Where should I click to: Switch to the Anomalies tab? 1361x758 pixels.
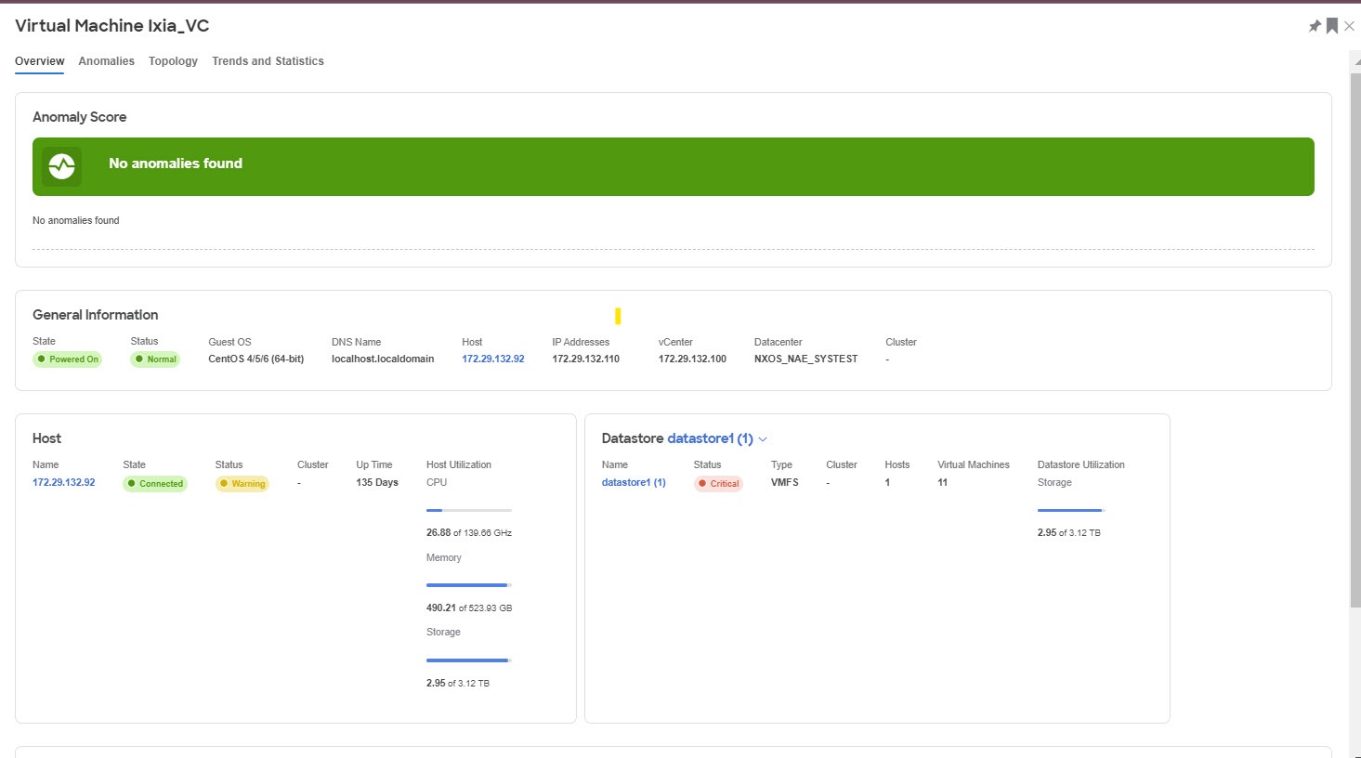(x=106, y=60)
